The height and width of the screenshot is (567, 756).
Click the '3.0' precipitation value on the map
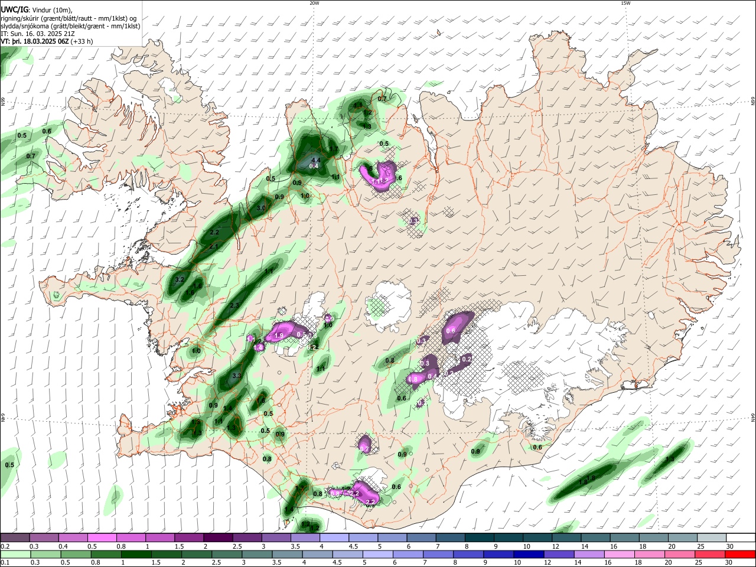click(x=261, y=208)
